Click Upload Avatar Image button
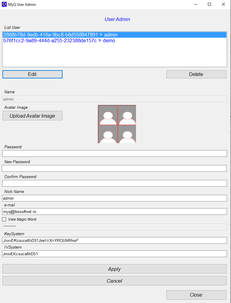231x303 pixels. [32, 116]
